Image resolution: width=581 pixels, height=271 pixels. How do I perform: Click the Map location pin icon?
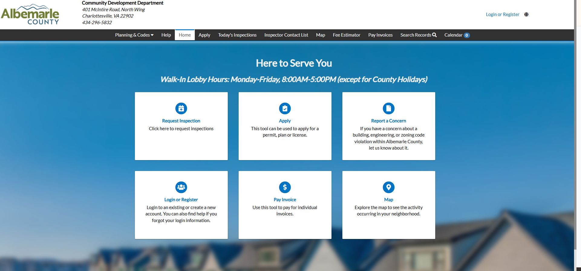pyautogui.click(x=389, y=187)
